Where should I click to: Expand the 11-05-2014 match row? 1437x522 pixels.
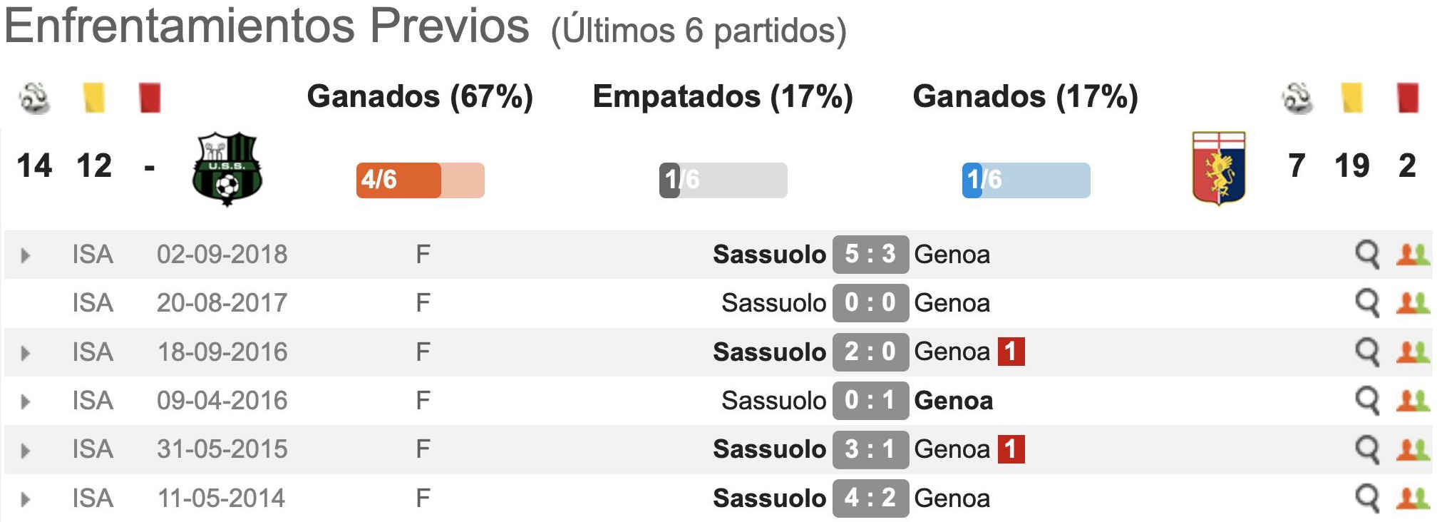[26, 499]
